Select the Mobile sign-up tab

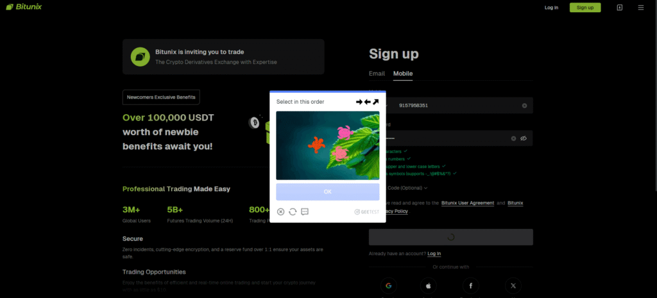403,74
